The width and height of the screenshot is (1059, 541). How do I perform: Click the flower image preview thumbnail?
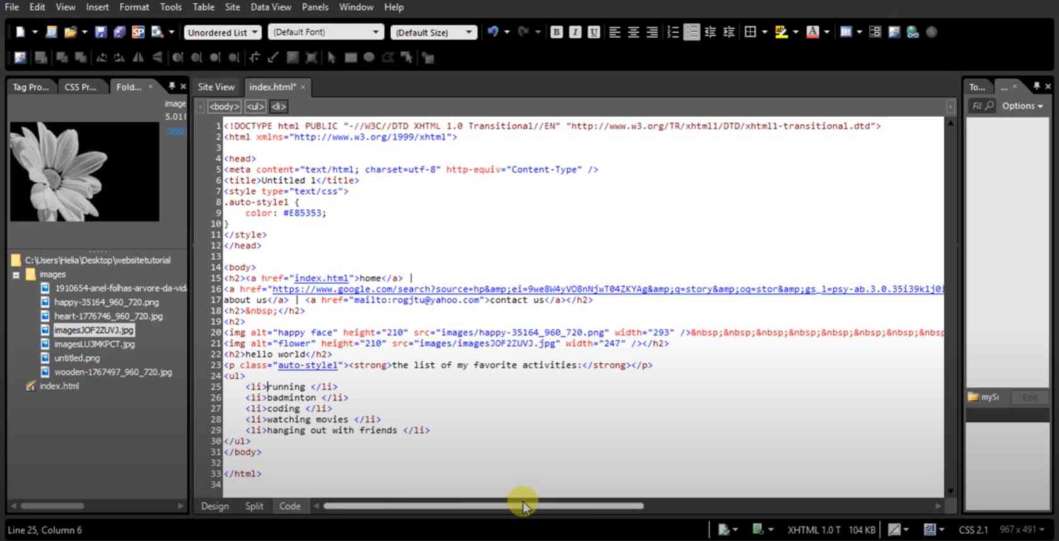[x=85, y=172]
